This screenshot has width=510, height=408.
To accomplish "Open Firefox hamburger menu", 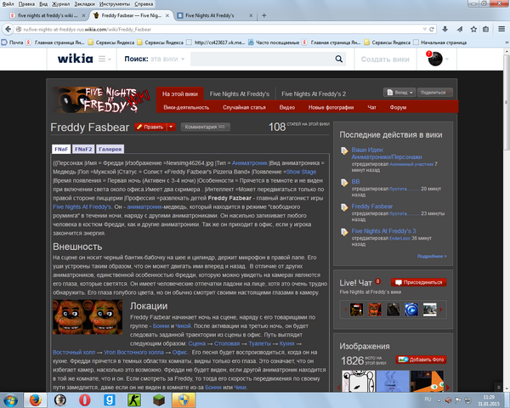I will (x=501, y=29).
